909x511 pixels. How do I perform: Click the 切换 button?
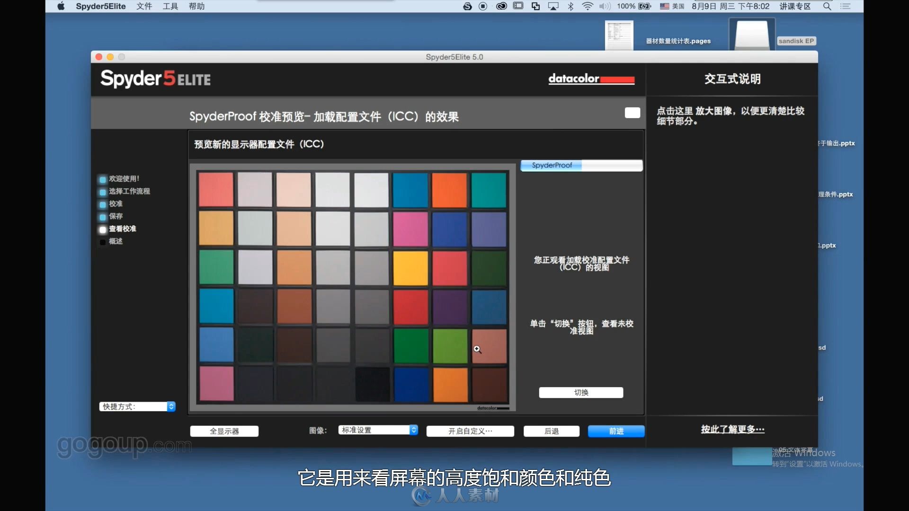tap(581, 392)
